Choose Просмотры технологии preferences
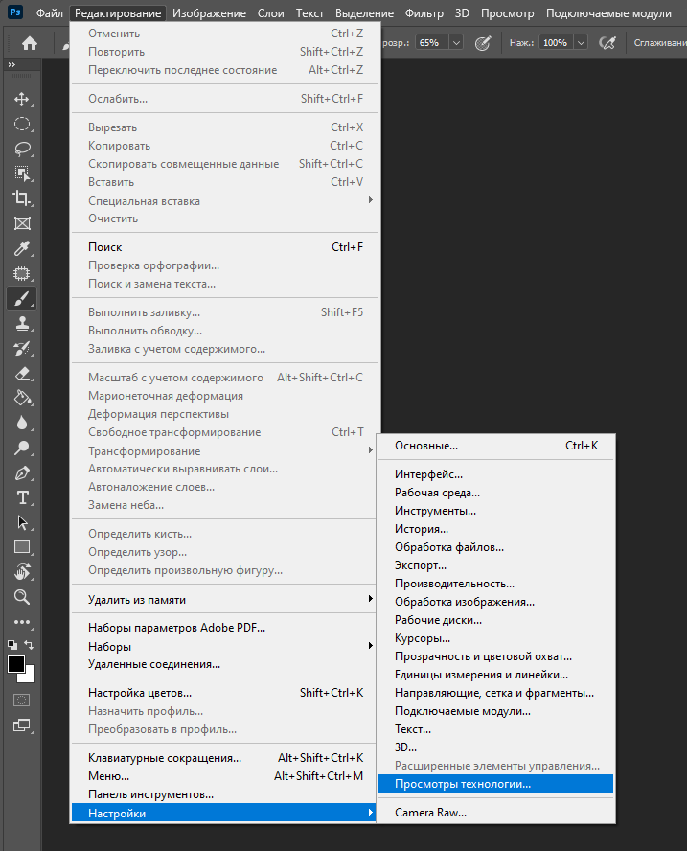 (x=496, y=784)
